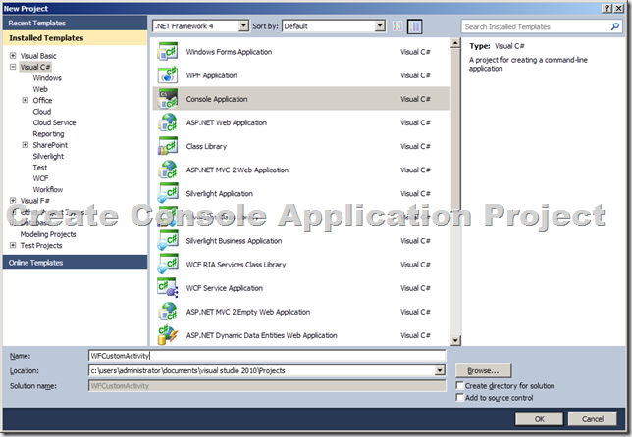Open the Location path dropdown
Screen dimensions: 632x437
click(440, 370)
